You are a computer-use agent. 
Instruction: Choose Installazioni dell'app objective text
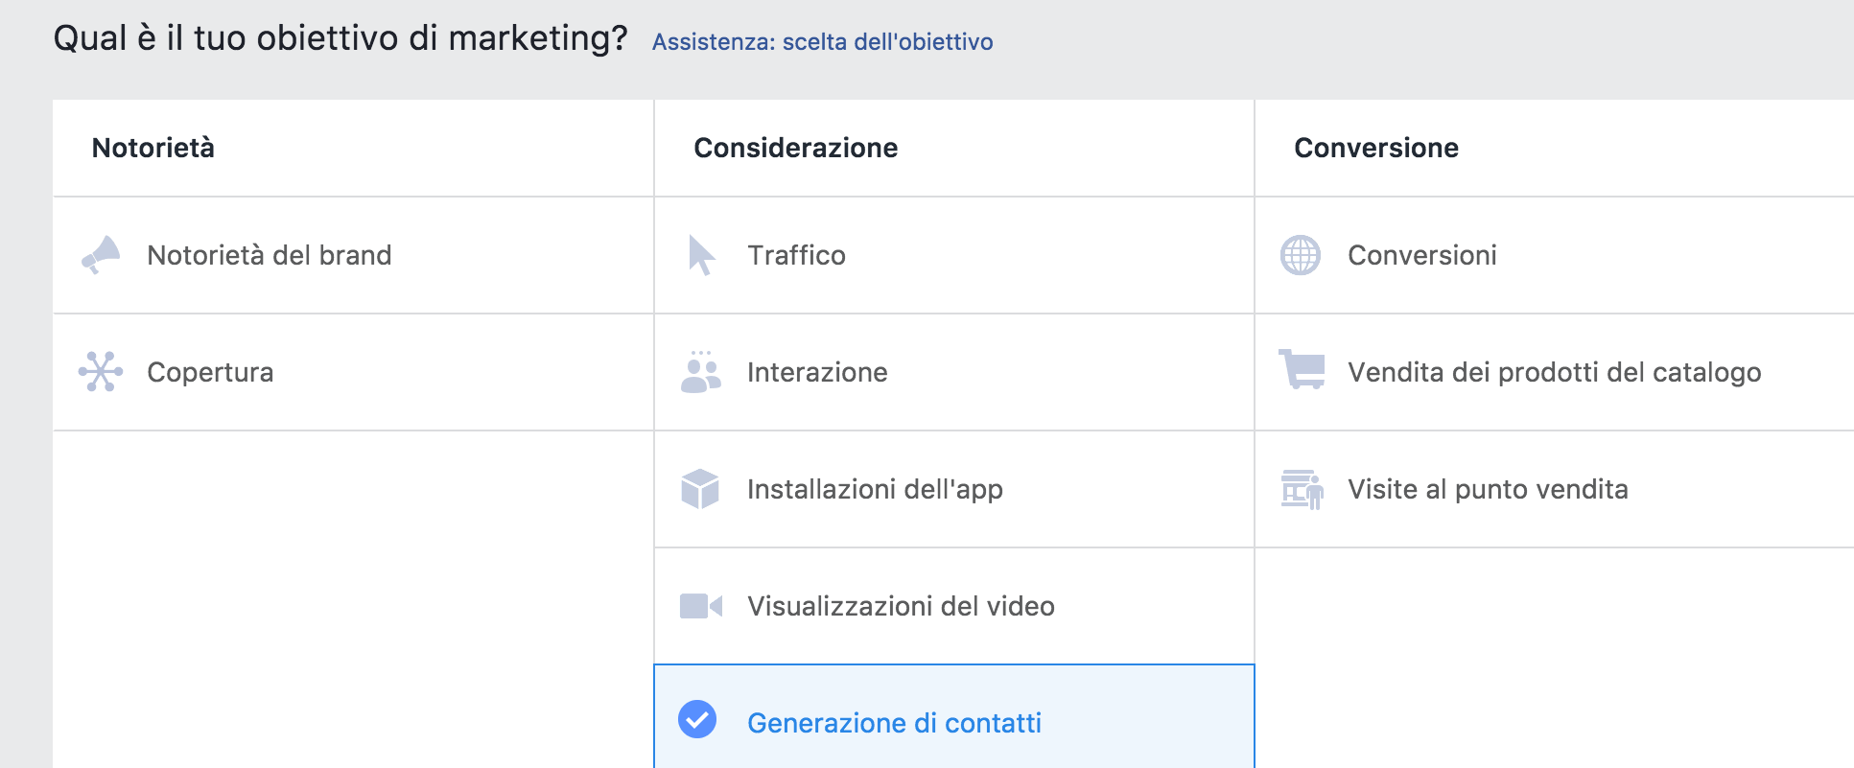[x=875, y=489]
